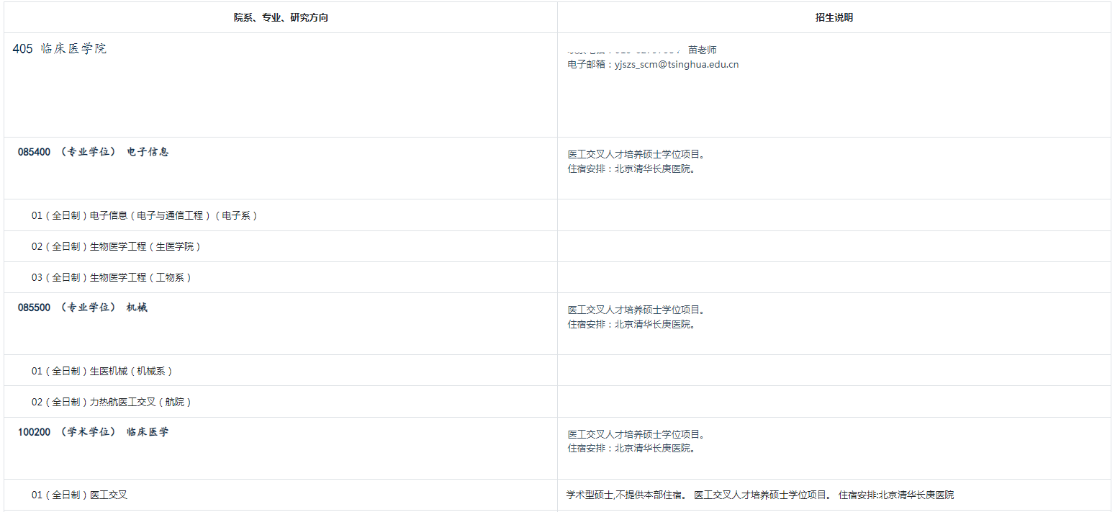
Task: Select 03 生物医学工程(工物系) direction
Action: (x=111, y=277)
